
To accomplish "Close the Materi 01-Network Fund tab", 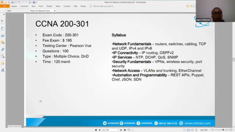I will click(x=55, y=11).
